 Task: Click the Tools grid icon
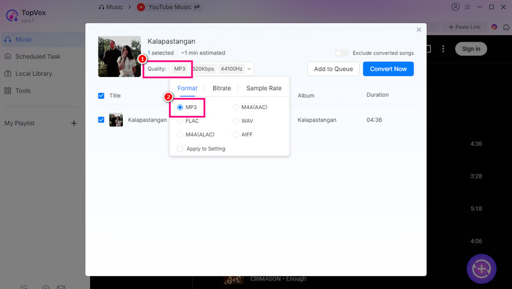coord(8,90)
